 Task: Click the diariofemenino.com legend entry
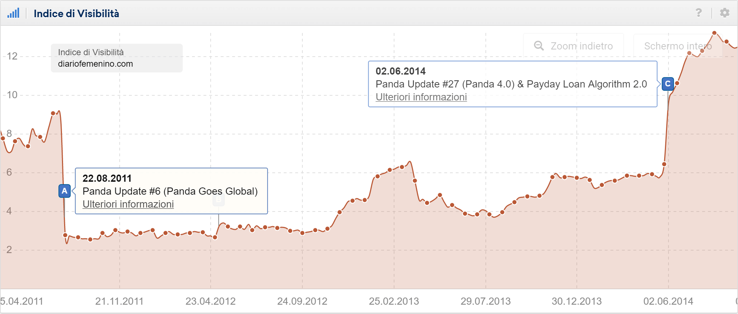(95, 64)
